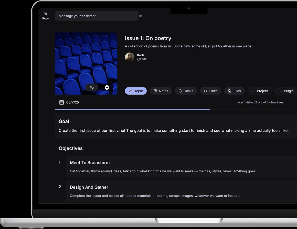297x229 pixels.
Task: Click the Message your assistant field
Action: pos(97,16)
